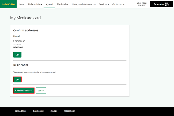This screenshot has height=116, width=174.
Task: Click Confirm addresses button
Action: [24, 91]
